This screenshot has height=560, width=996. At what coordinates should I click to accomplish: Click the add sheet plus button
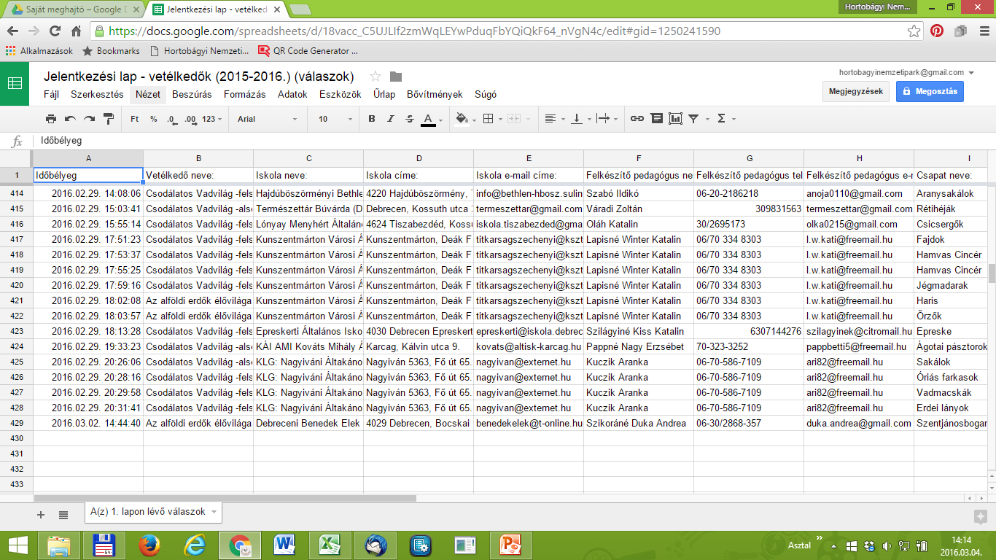(41, 515)
